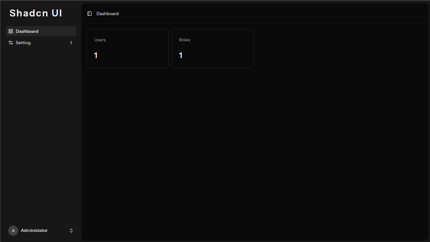Select the Dashboard label in the sidebar
The height and width of the screenshot is (242, 430).
tap(27, 31)
